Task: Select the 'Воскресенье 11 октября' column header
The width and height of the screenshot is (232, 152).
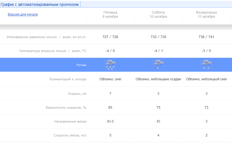Action: click(x=206, y=14)
